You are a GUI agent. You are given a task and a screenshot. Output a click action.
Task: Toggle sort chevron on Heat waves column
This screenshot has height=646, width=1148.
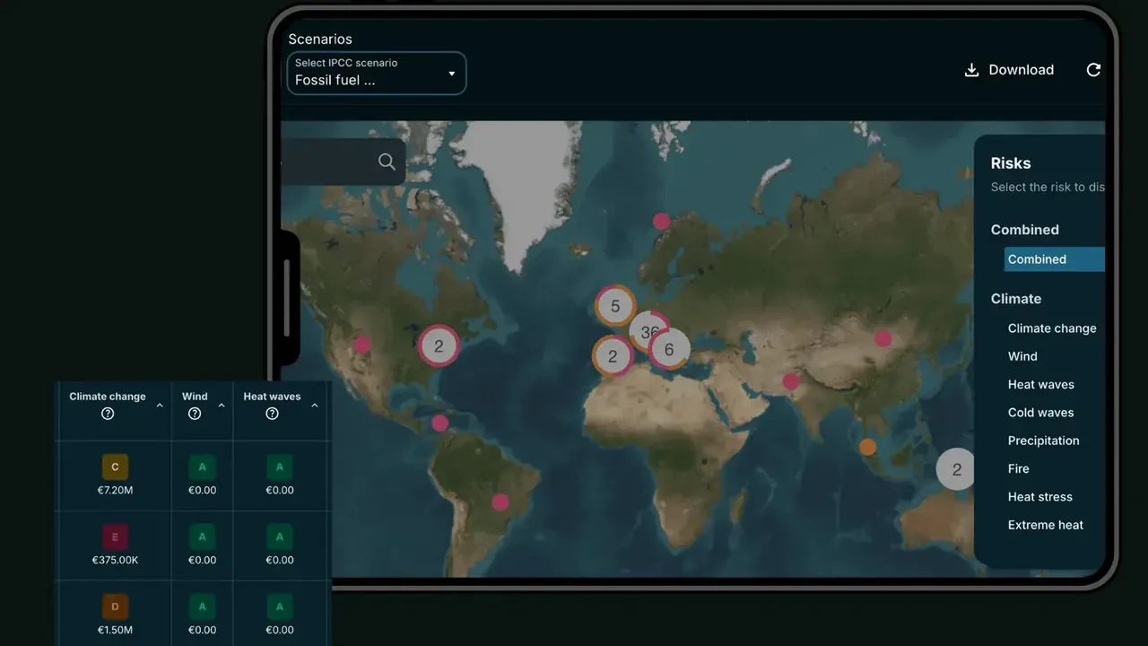coord(315,406)
